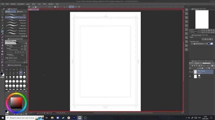
Task: Open File Explorer from the taskbar
Action: (52, 118)
